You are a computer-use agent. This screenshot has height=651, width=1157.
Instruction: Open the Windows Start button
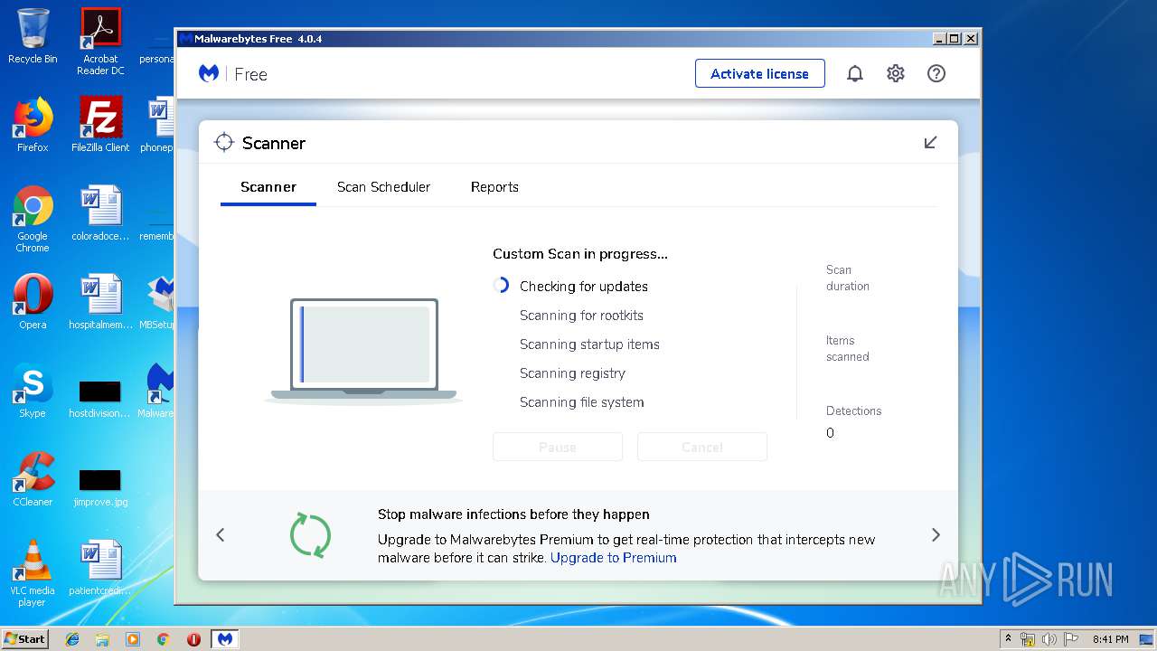click(25, 638)
